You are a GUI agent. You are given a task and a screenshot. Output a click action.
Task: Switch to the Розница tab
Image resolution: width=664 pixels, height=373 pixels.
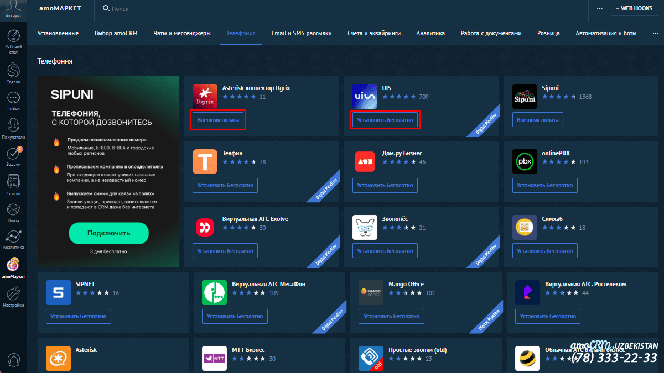coord(548,33)
